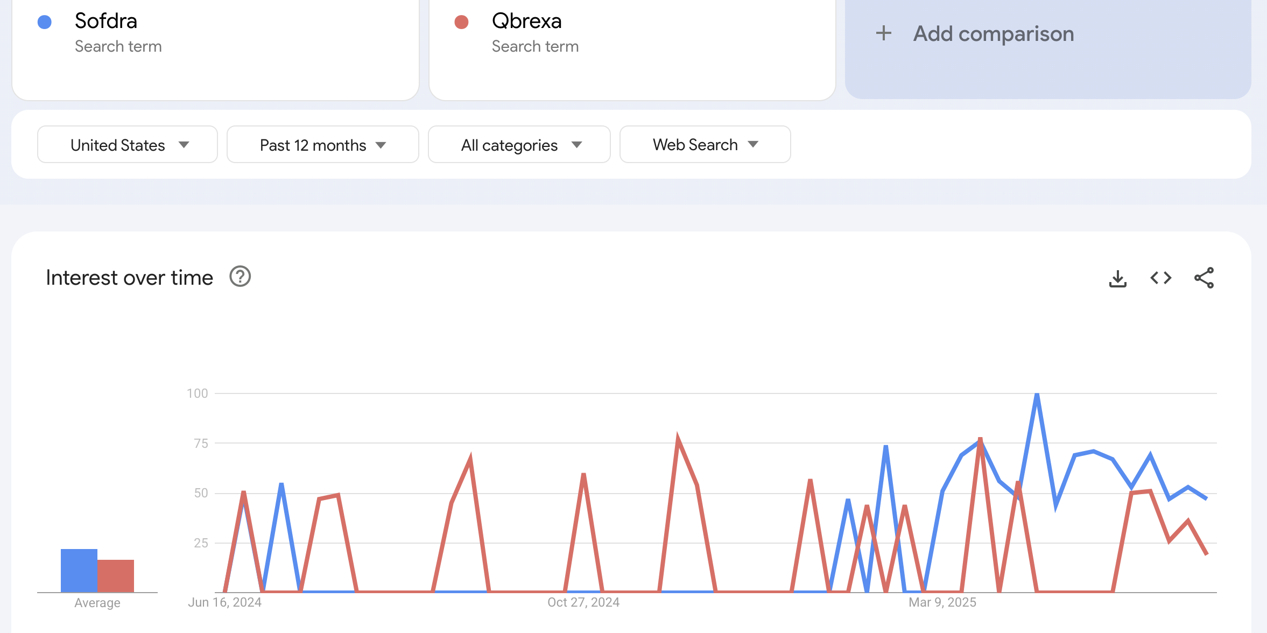Click the blue Sofdra average bar
Screen dimensions: 1267x633
(x=79, y=571)
